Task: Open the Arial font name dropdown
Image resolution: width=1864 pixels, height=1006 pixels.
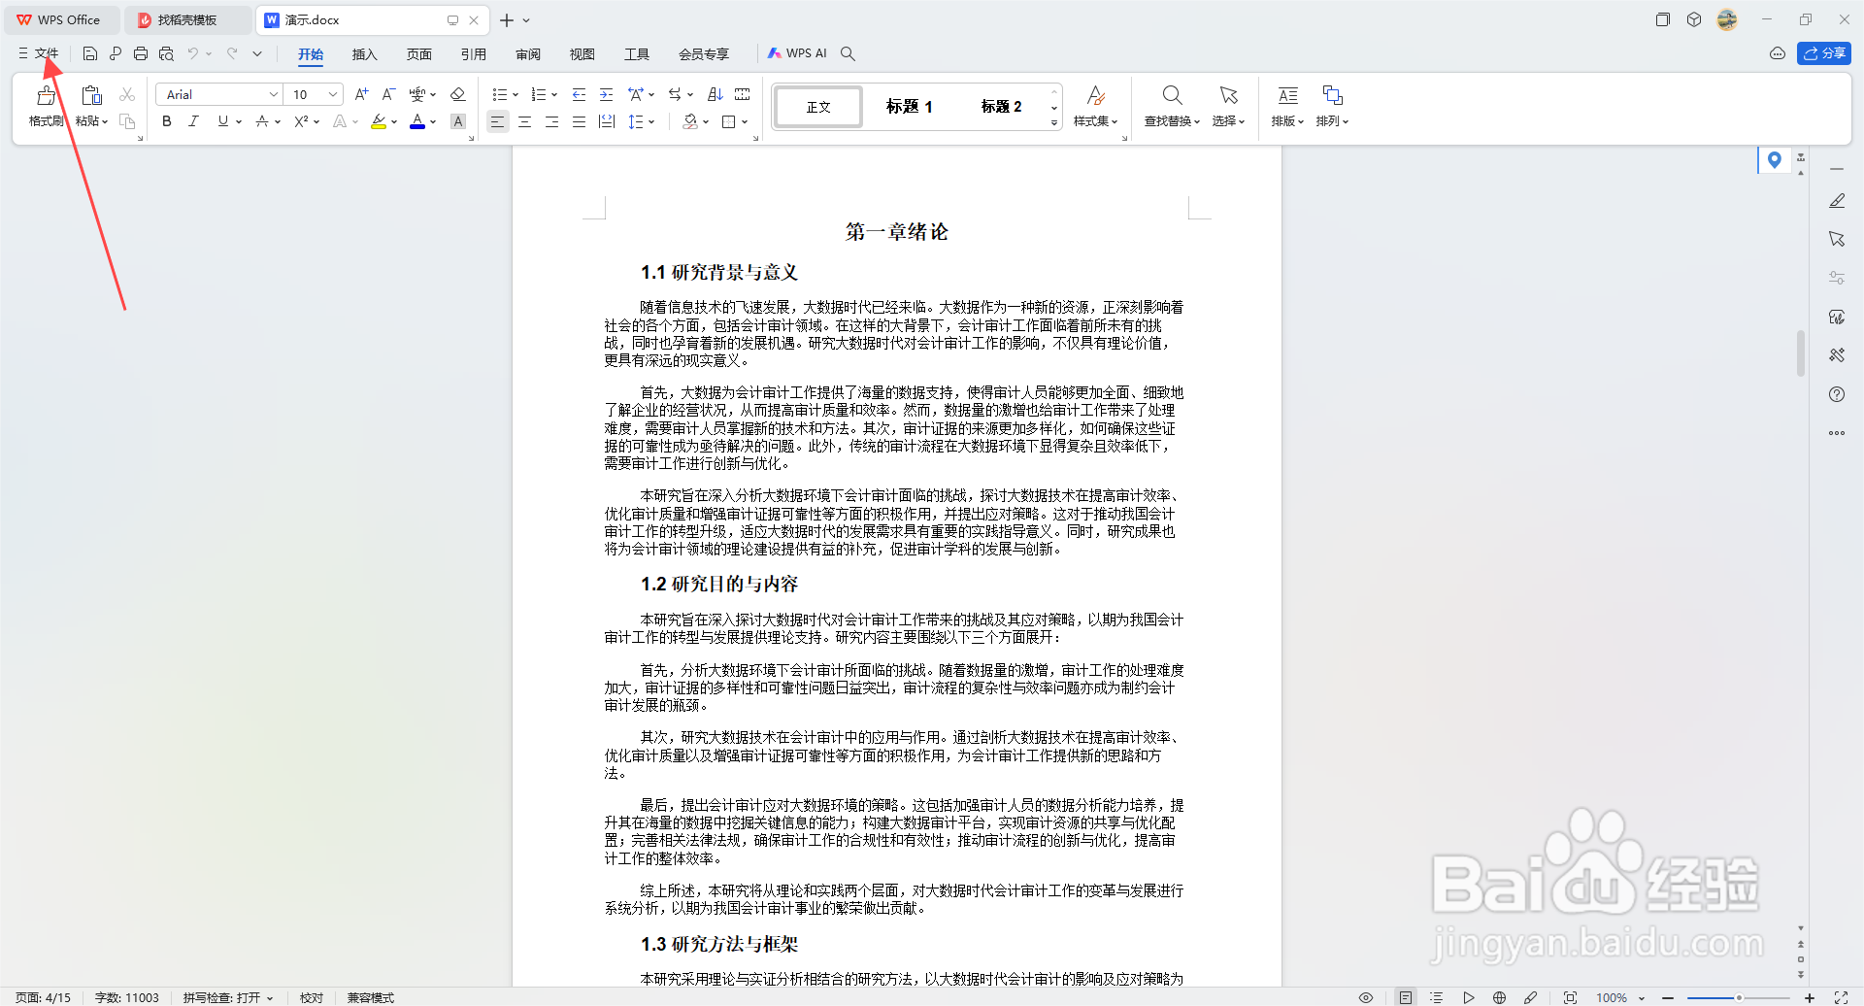Action: 273,94
